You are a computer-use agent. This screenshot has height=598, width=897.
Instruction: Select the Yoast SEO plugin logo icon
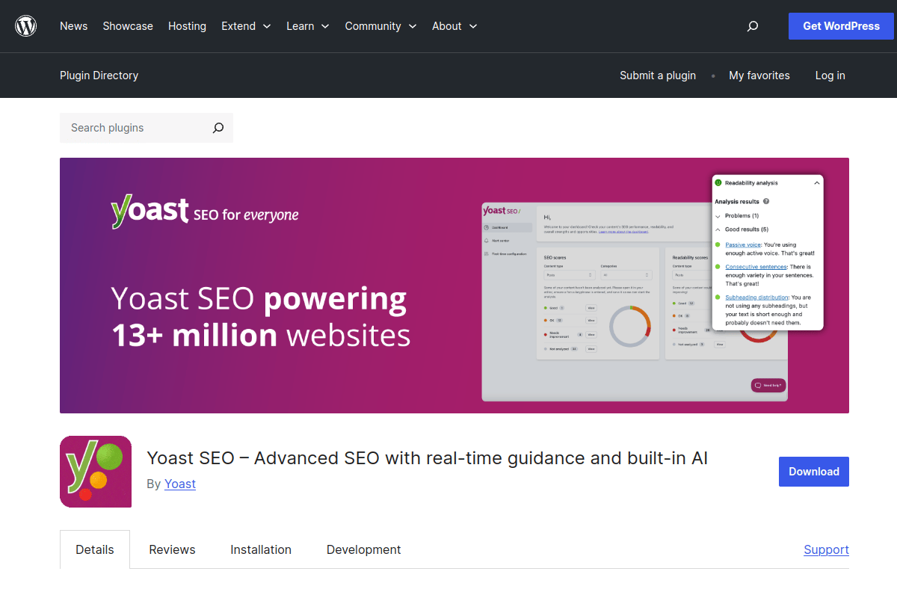click(x=95, y=472)
